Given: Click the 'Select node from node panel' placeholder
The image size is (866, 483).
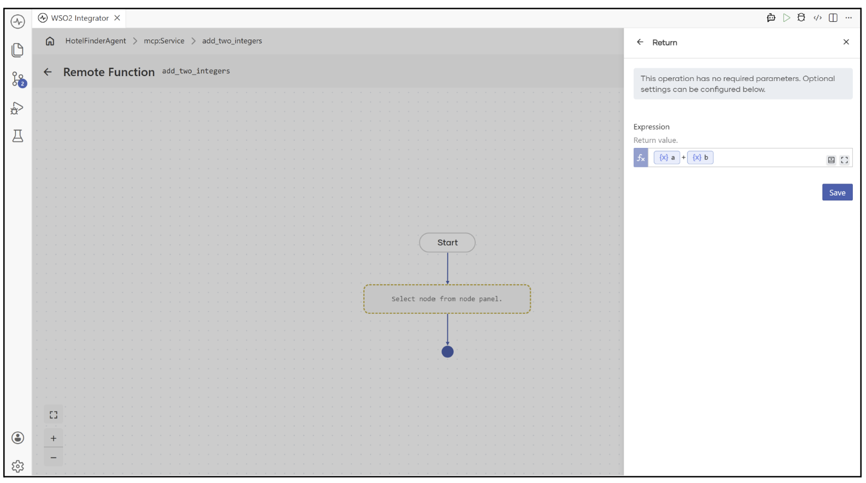Looking at the screenshot, I should pyautogui.click(x=447, y=299).
